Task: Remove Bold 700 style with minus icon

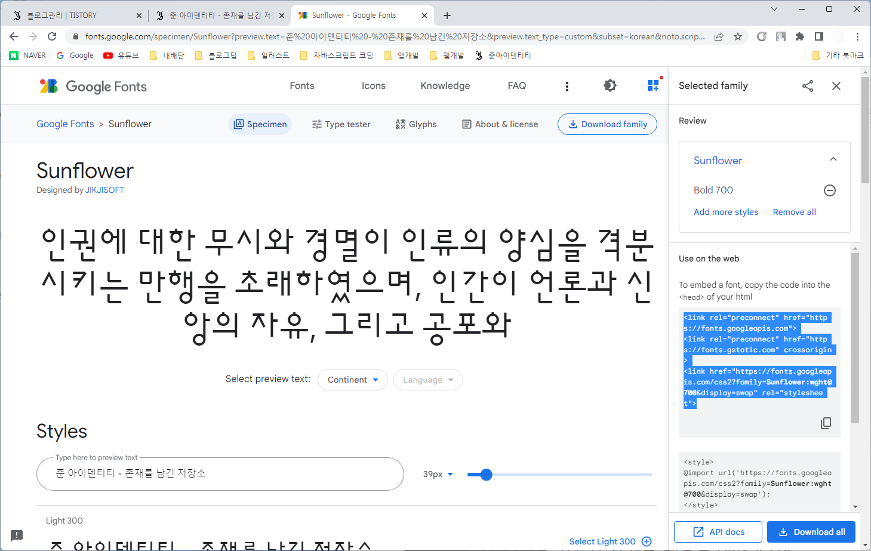Action: 830,190
